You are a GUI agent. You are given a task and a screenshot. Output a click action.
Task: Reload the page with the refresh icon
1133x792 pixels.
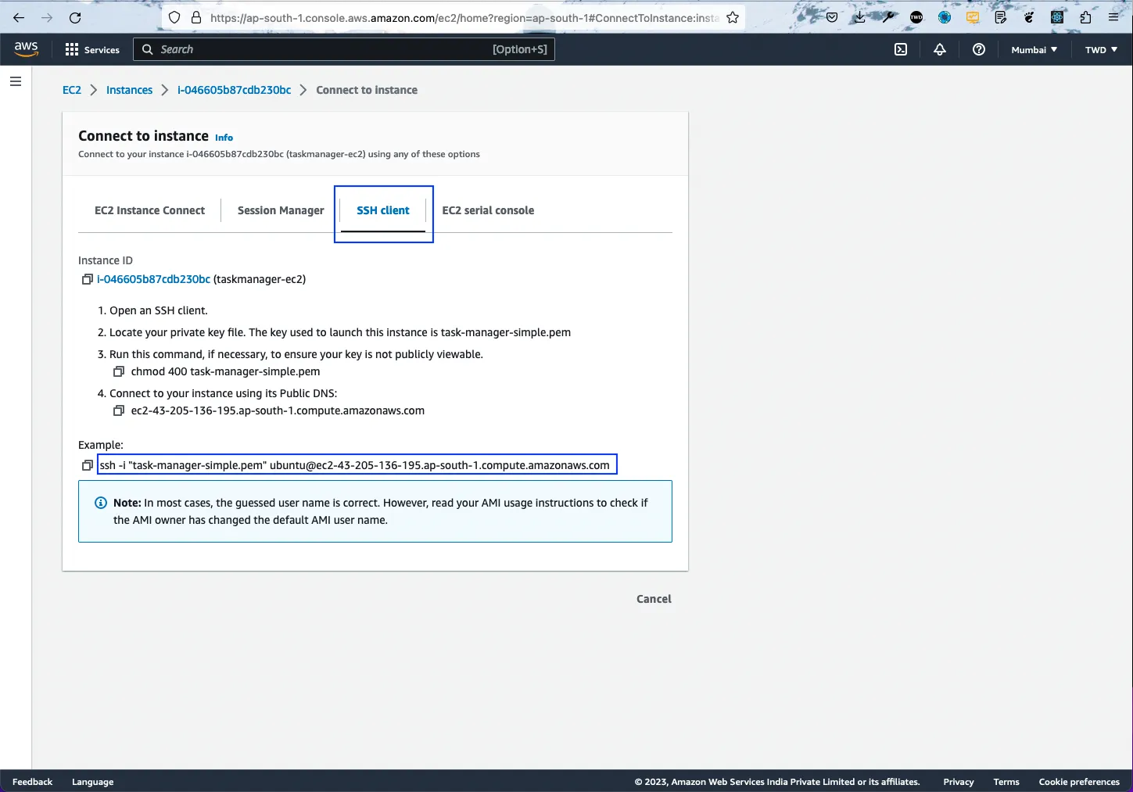click(x=75, y=17)
